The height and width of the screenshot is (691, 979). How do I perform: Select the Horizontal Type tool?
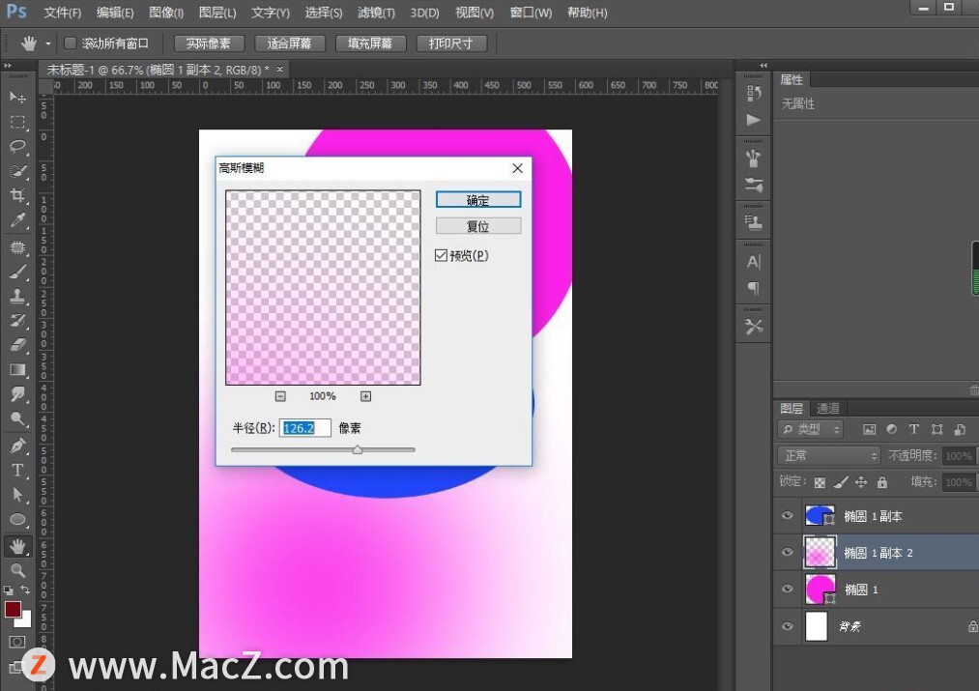click(x=17, y=470)
